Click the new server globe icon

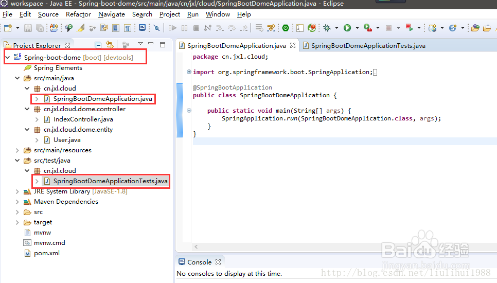(x=432, y=28)
